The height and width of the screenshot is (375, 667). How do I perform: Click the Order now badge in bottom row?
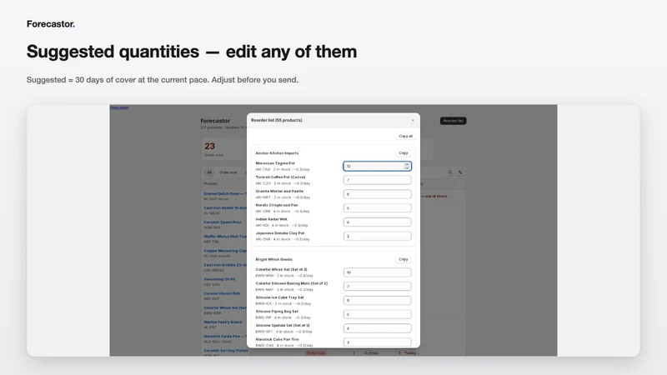316,353
